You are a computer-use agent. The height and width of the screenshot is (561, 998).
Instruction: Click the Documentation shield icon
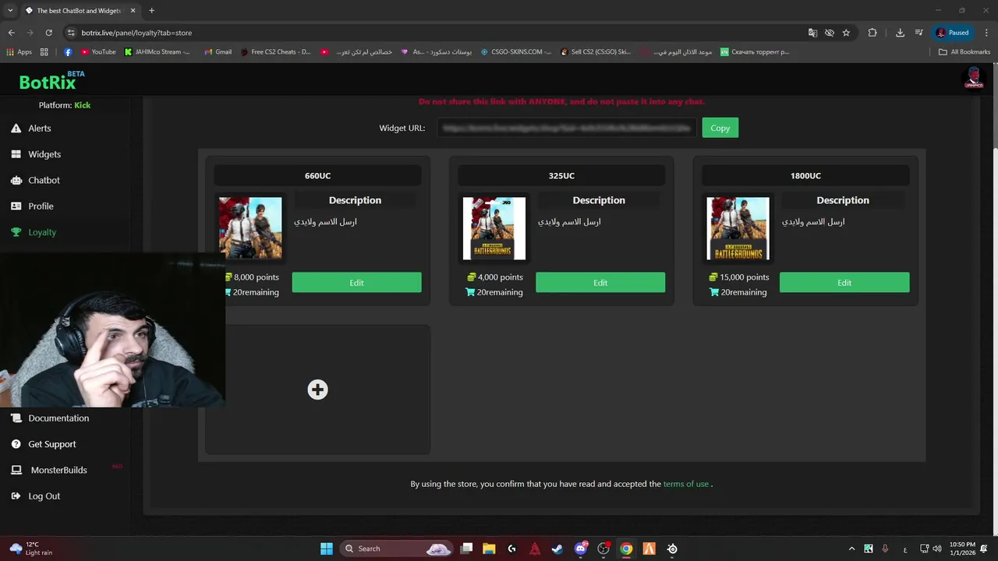click(16, 418)
